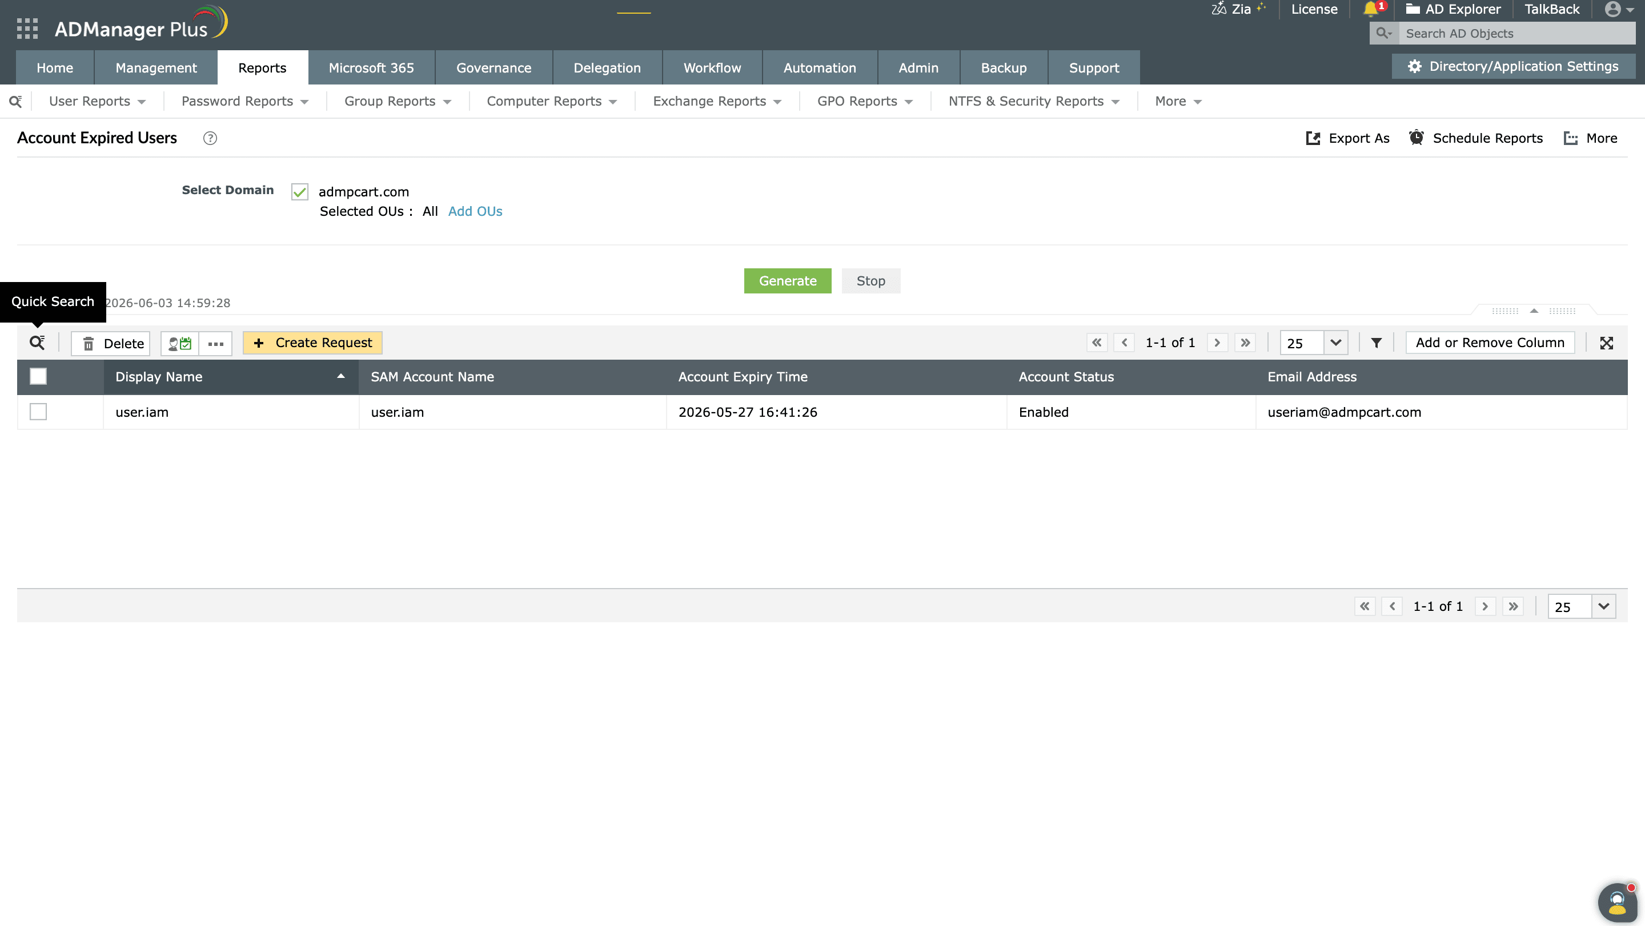Click the user calendar action icon
The image size is (1645, 926).
[x=179, y=343]
